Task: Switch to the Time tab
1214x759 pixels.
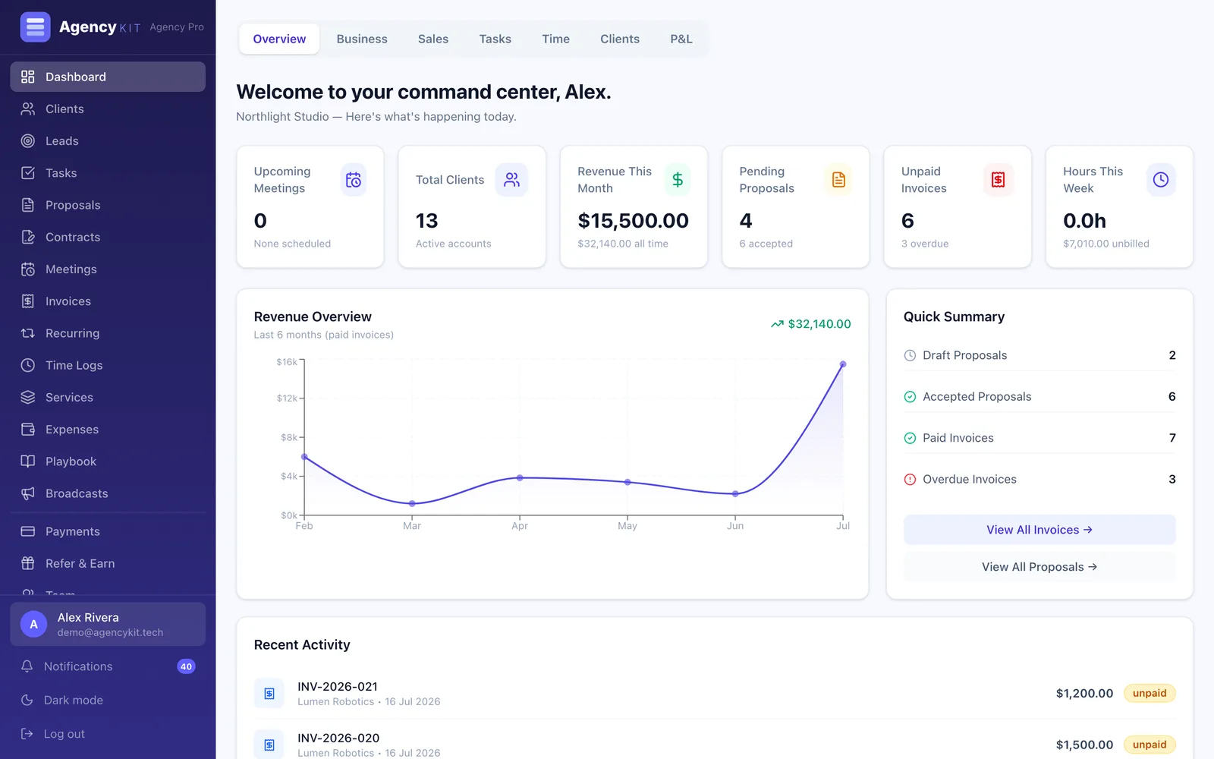Action: pos(555,39)
